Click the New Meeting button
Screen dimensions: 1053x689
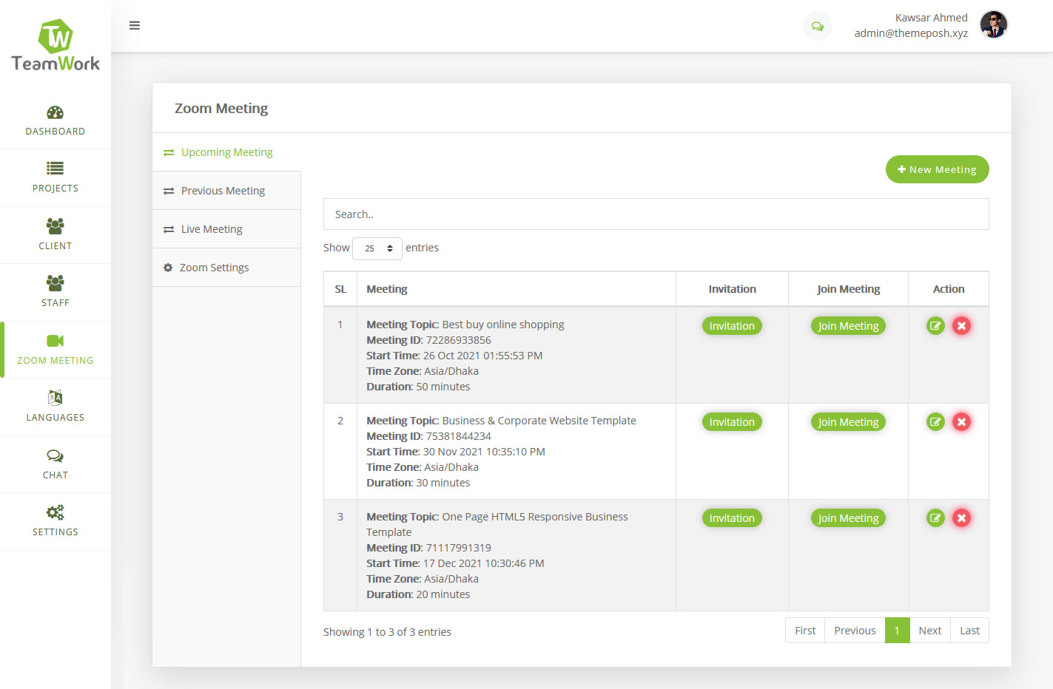click(937, 169)
